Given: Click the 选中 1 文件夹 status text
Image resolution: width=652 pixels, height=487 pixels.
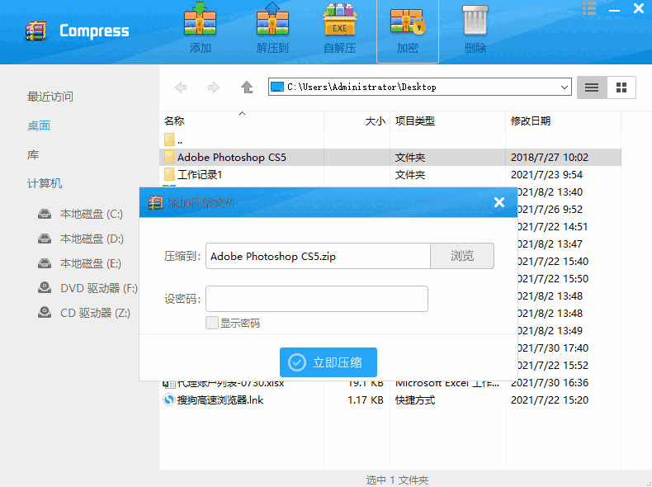Looking at the screenshot, I should 397,480.
